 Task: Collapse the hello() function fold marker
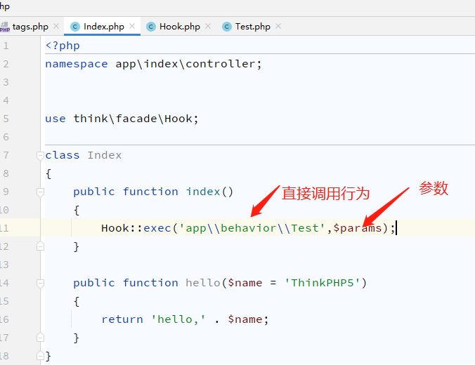click(40, 283)
